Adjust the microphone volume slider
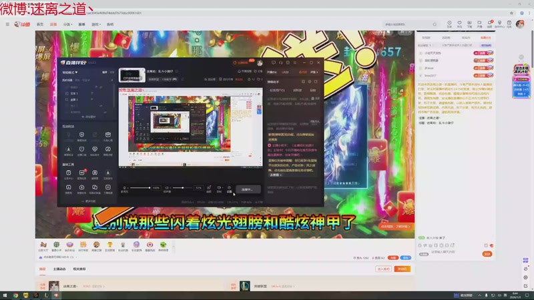The height and width of the screenshot is (300, 534). [140, 188]
